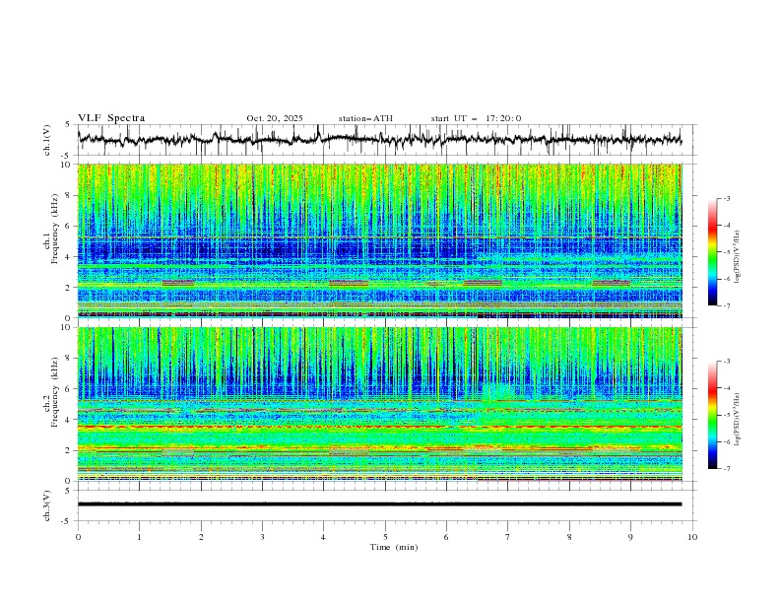Click time axis tick label "0"
Screen dimensions: 780x603
pos(78,537)
